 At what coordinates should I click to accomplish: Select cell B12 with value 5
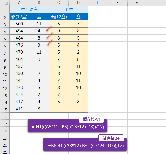click(x=39, y=87)
